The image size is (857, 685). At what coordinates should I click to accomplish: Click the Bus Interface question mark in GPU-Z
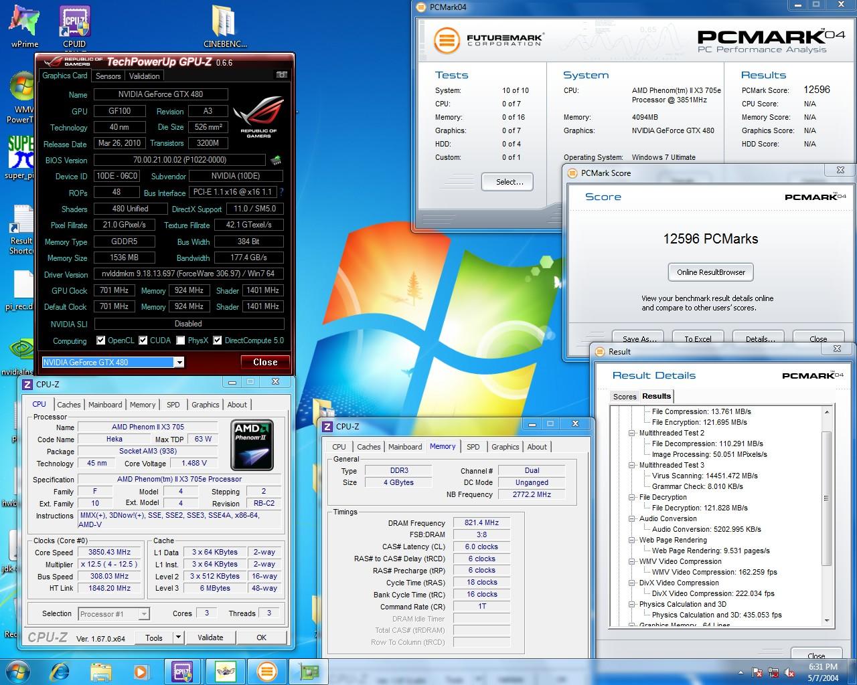[x=281, y=192]
